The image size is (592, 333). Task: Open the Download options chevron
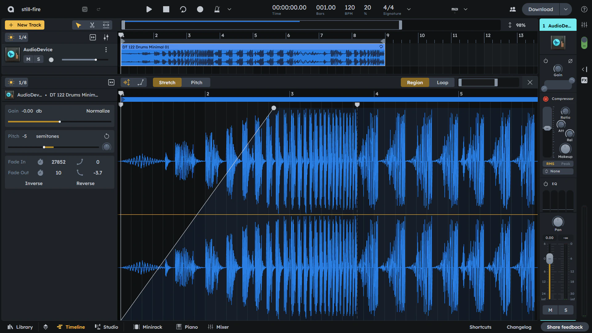point(566,9)
